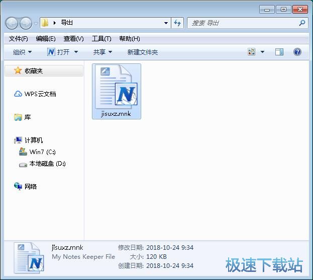Refresh the current folder view

point(177,23)
